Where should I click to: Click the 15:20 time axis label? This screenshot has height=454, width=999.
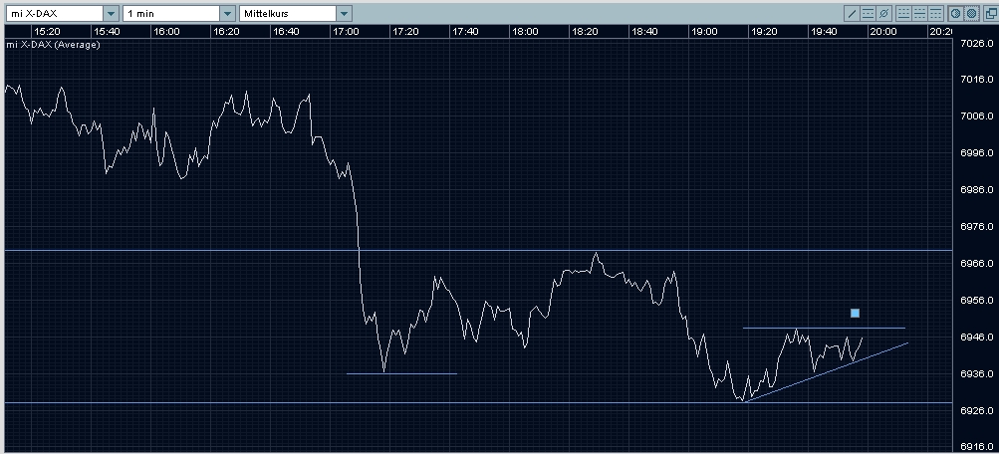click(47, 32)
